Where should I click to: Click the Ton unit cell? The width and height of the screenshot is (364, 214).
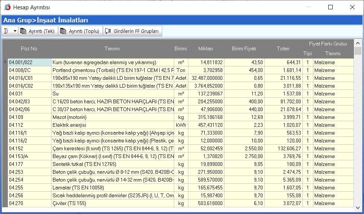click(x=181, y=70)
